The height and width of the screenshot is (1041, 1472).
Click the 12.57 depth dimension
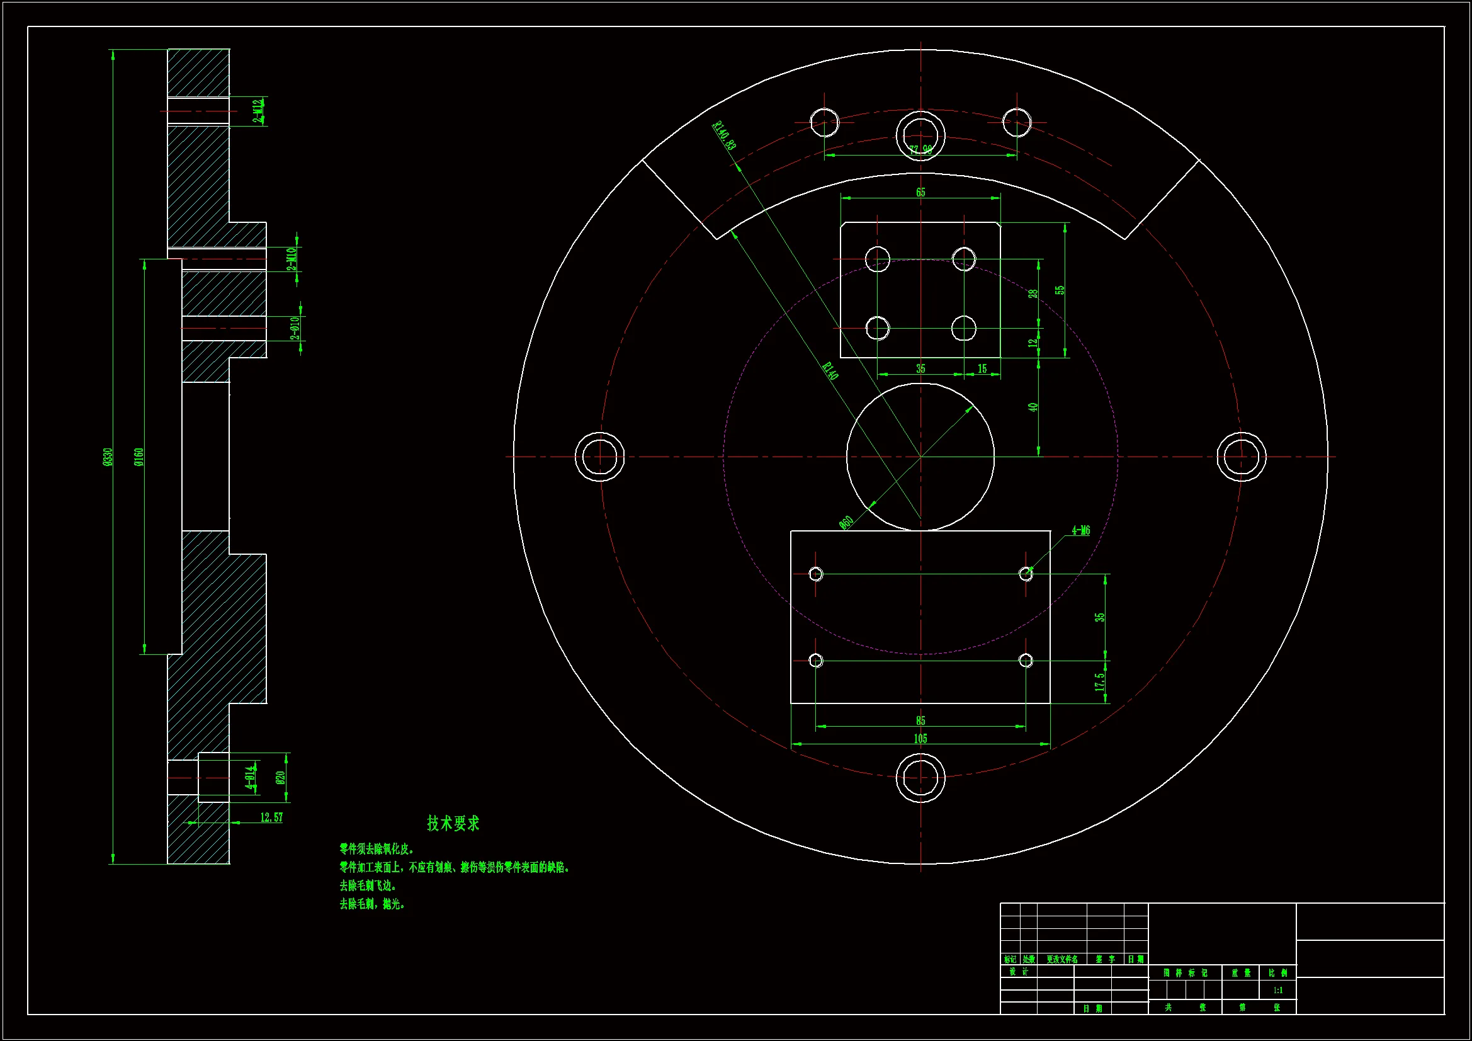pos(271,818)
